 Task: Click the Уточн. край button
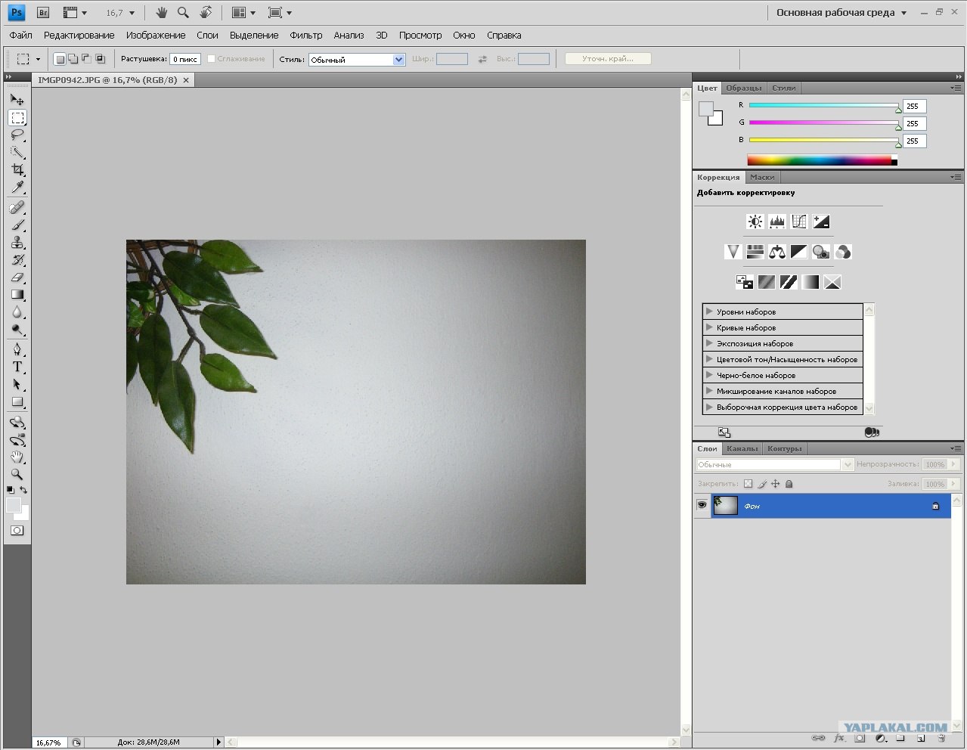[608, 58]
